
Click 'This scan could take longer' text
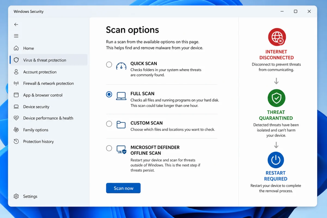tap(164, 105)
